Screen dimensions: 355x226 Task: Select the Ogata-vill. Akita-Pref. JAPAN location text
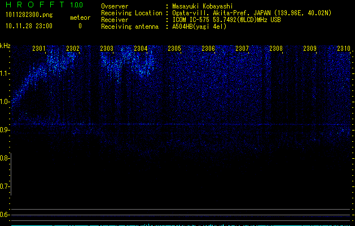(252, 13)
